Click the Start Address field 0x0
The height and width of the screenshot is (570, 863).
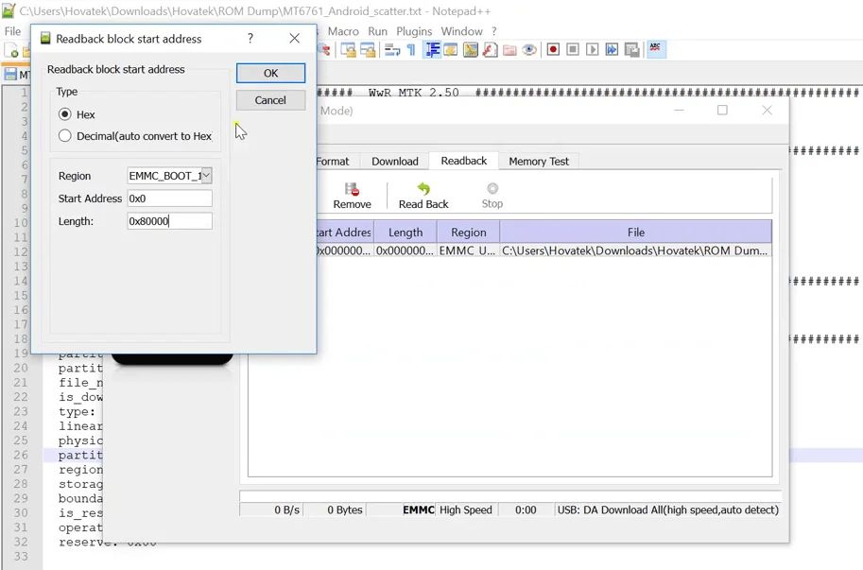[x=169, y=199]
